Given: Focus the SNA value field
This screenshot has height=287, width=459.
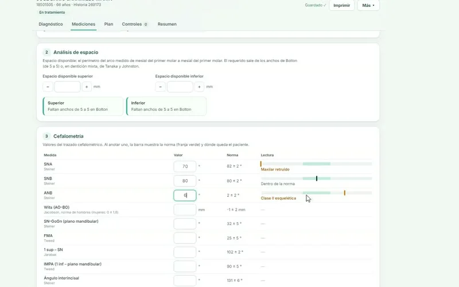Looking at the screenshot, I should (185, 166).
